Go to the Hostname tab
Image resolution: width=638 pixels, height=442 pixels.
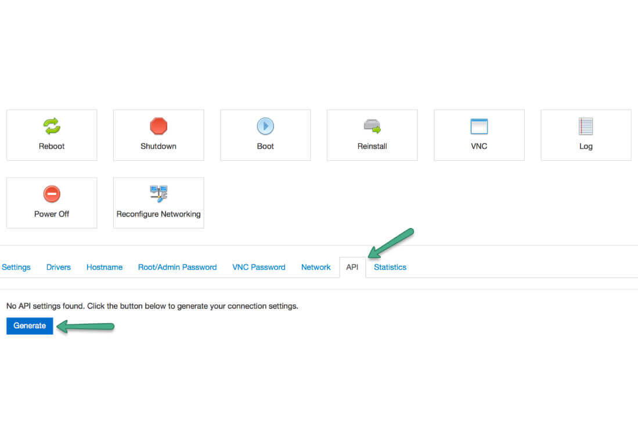[104, 267]
